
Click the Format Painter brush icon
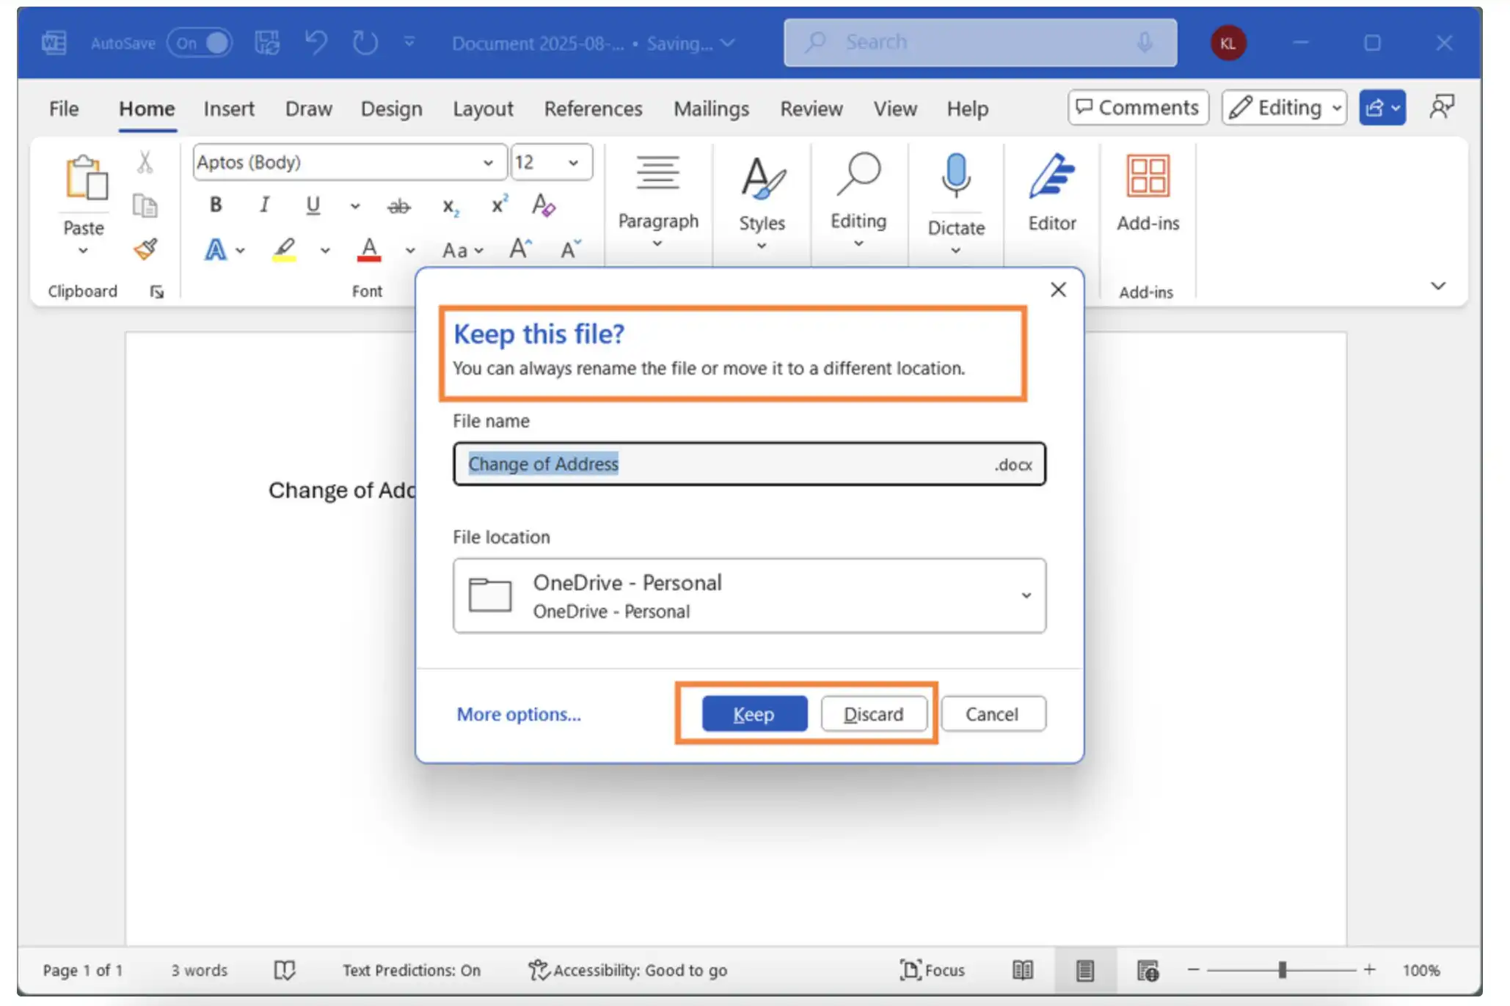145,249
